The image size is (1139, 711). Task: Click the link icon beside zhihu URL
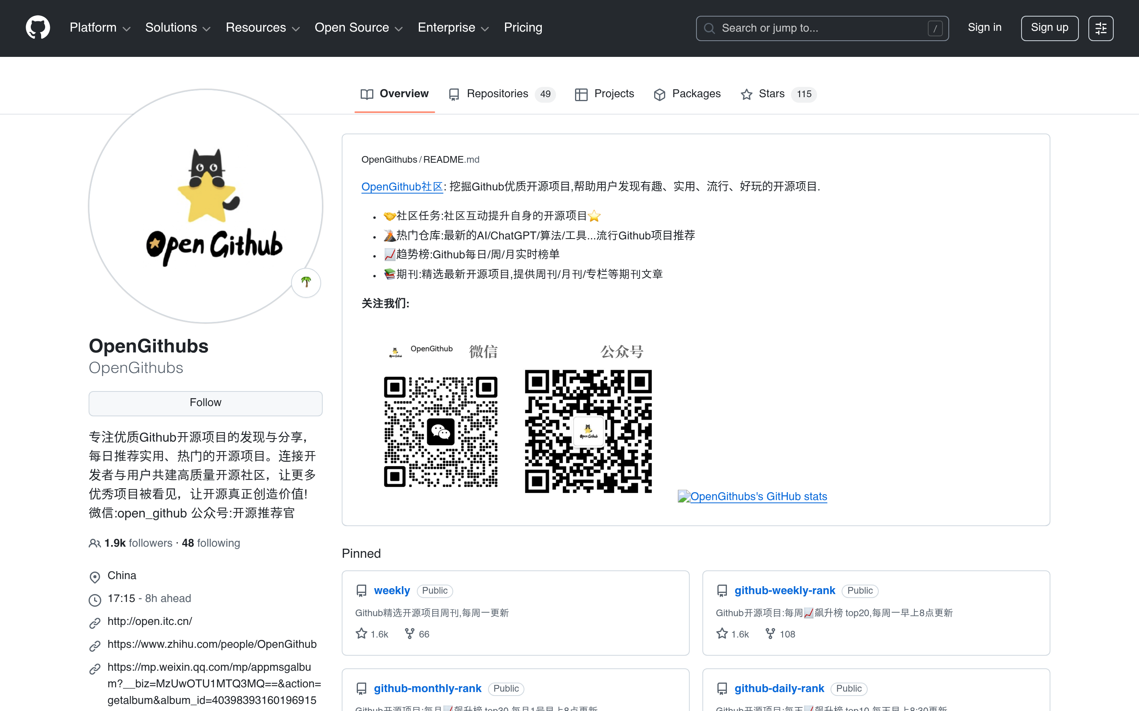[x=95, y=646]
